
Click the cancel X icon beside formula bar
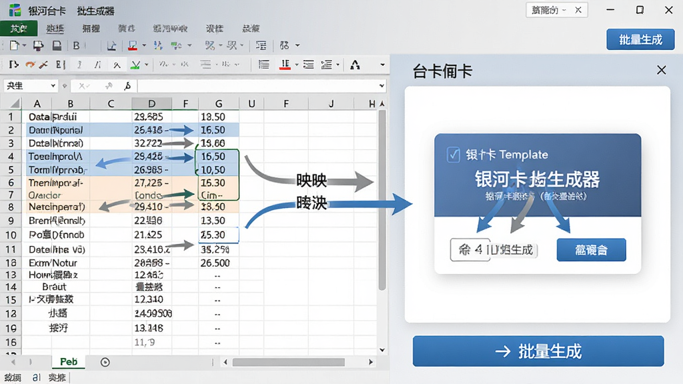pos(82,86)
